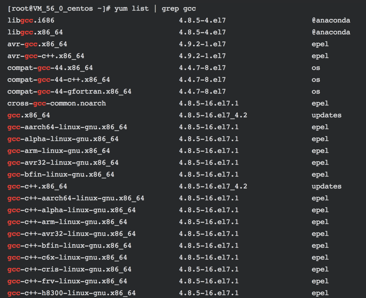This screenshot has width=366, height=298.
Task: Click the os repo for compat-gcc-44-c++.x86_64
Action: [316, 80]
